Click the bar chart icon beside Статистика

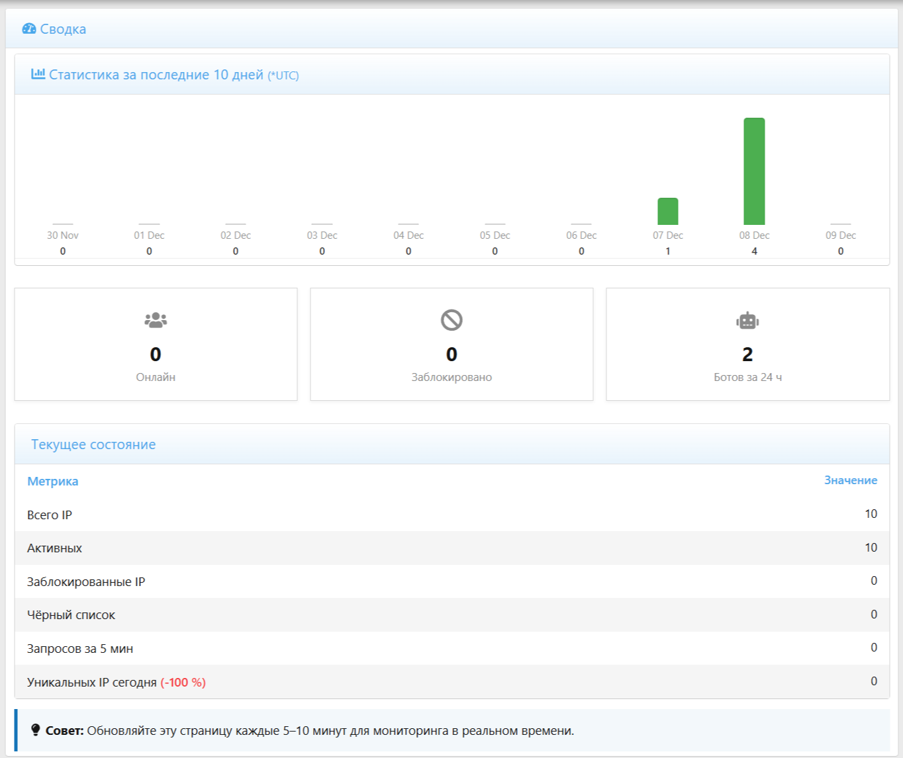[x=38, y=74]
